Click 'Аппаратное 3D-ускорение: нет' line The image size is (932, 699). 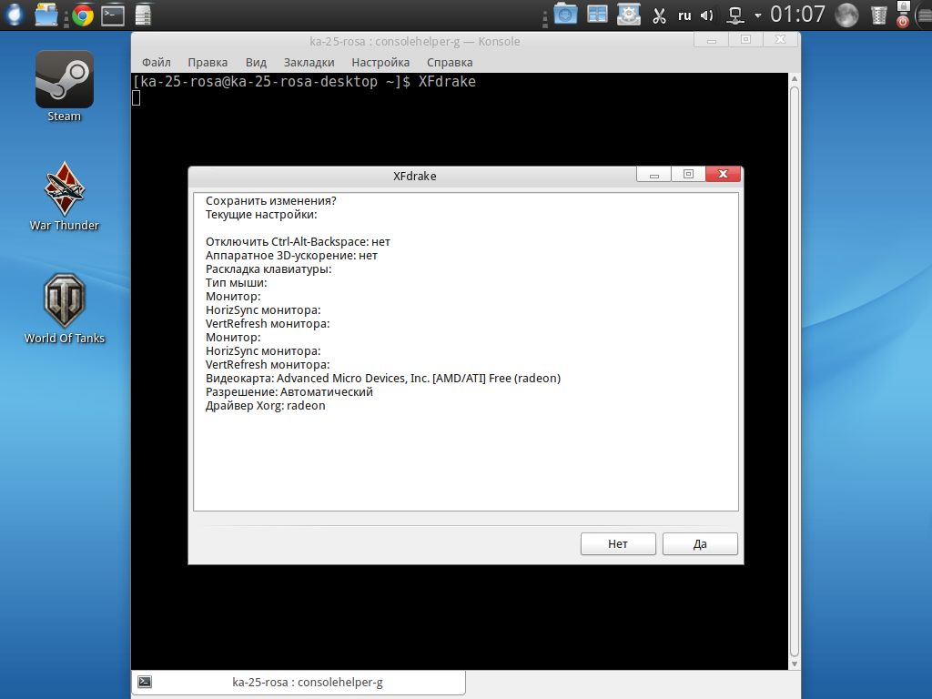tap(291, 256)
